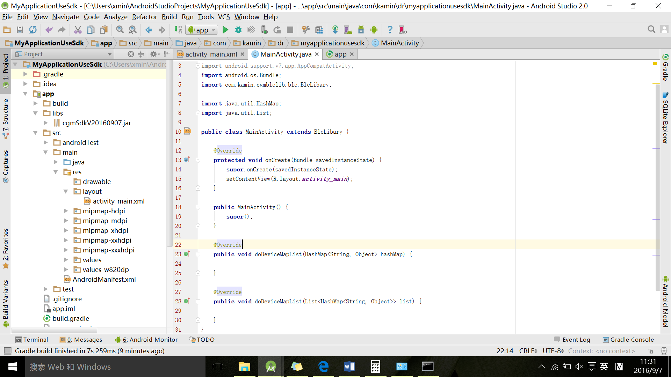The image size is (671, 377).
Task: Click Hide Project panel icon
Action: click(167, 54)
